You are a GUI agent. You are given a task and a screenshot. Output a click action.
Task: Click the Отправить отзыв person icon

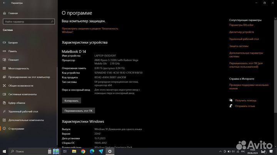231,106
